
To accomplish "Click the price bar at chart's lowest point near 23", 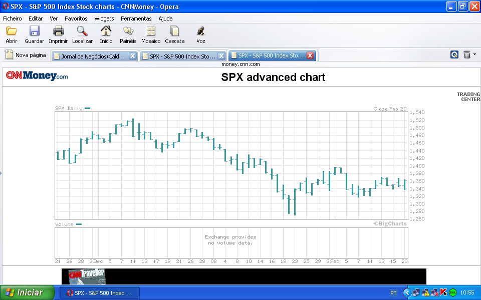I will (x=295, y=202).
